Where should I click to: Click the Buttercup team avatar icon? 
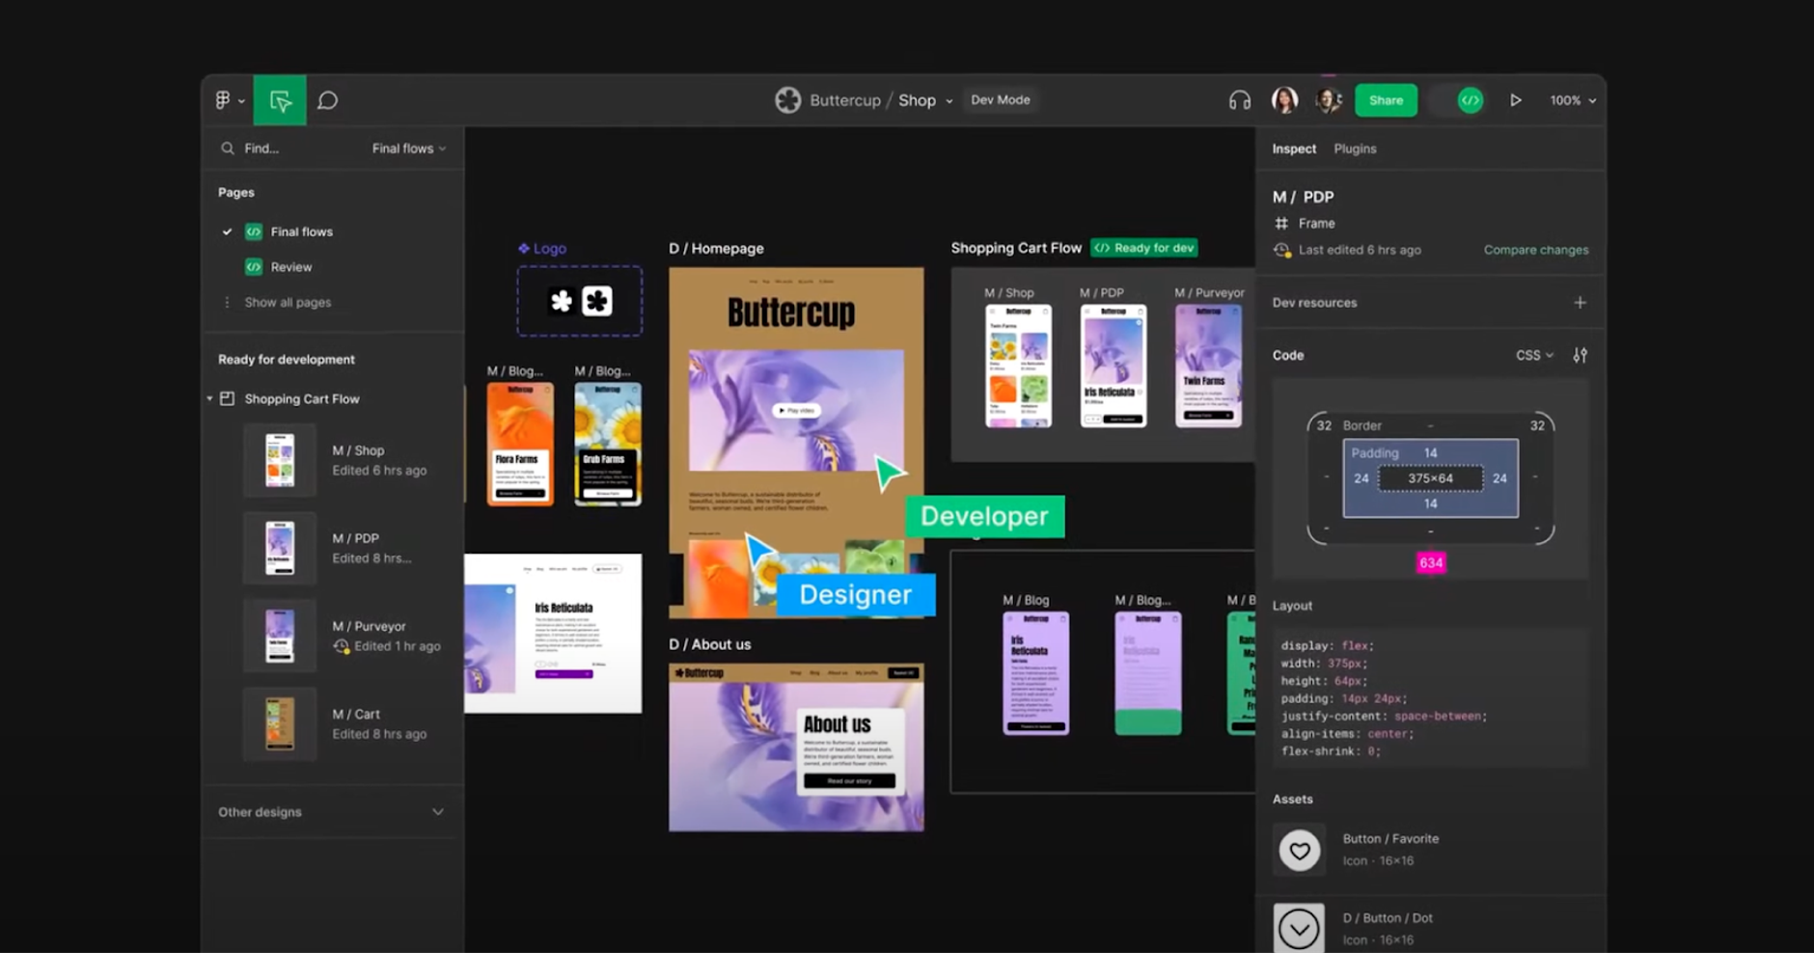pyautogui.click(x=788, y=100)
